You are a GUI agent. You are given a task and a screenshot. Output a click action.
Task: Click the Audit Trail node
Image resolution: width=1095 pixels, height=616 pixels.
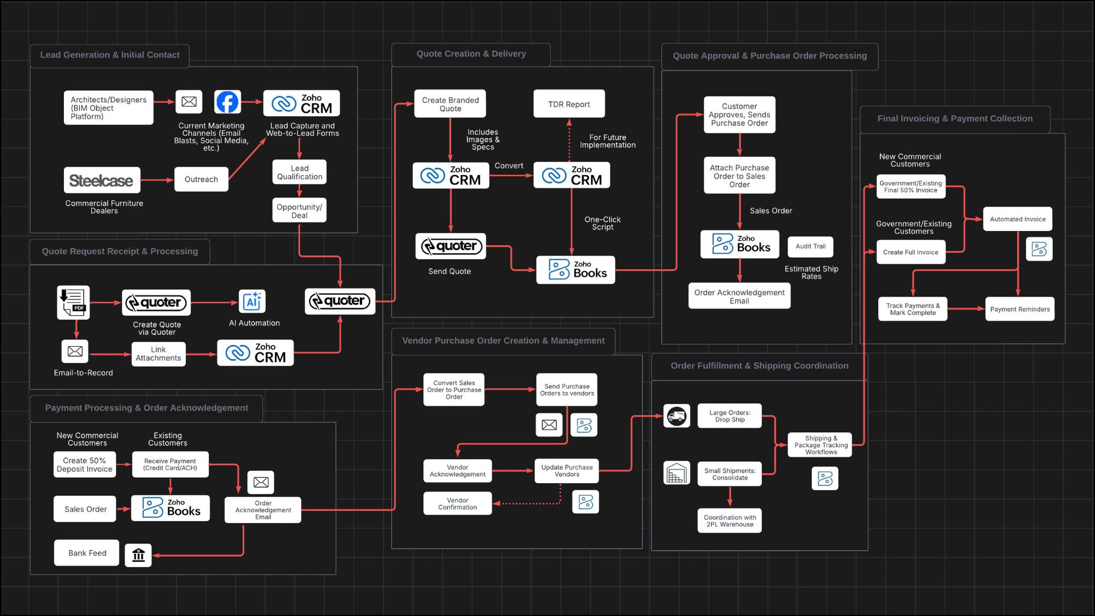tap(810, 246)
